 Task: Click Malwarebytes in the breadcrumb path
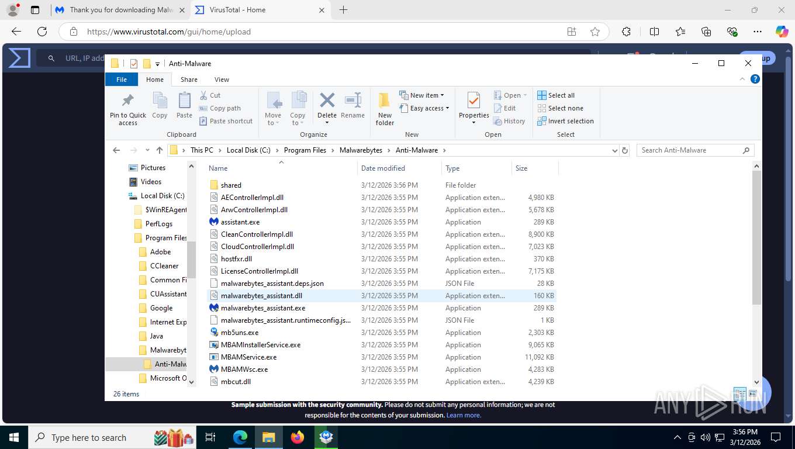pos(361,150)
